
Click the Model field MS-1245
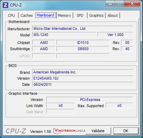[64, 35]
